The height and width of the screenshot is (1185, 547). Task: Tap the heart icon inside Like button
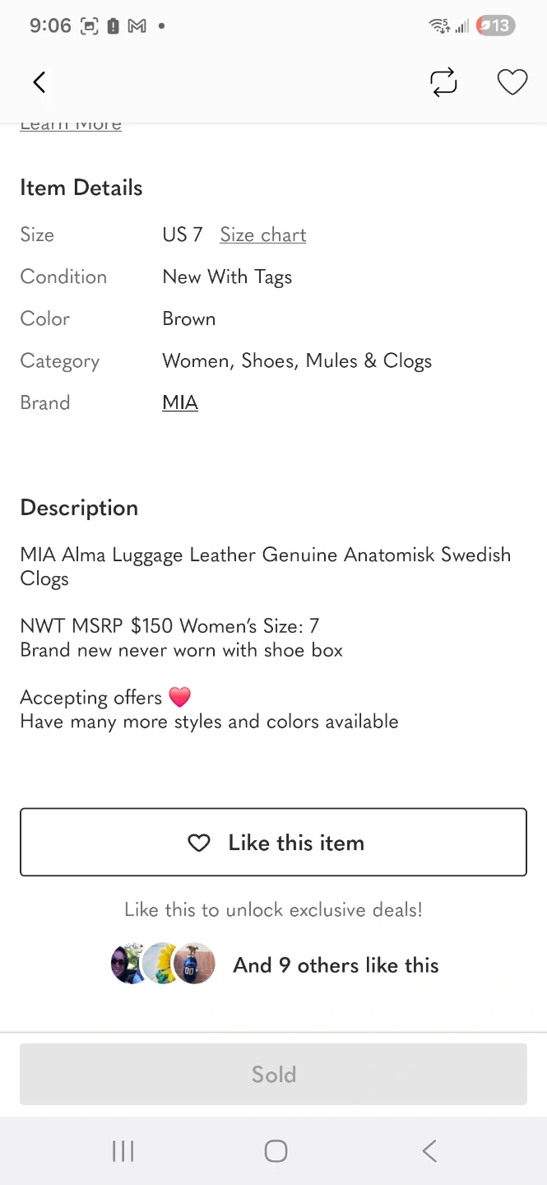(199, 843)
